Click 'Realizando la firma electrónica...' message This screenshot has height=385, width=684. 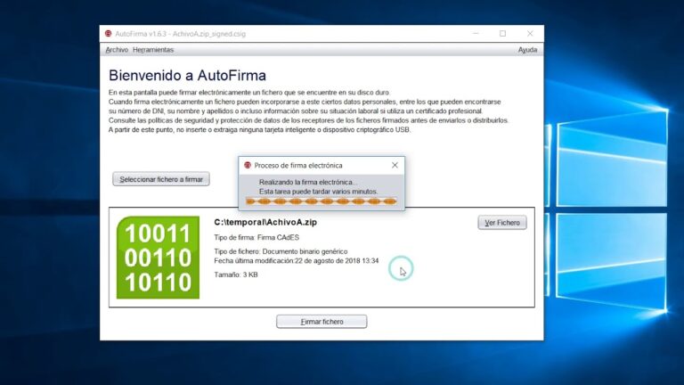(308, 182)
